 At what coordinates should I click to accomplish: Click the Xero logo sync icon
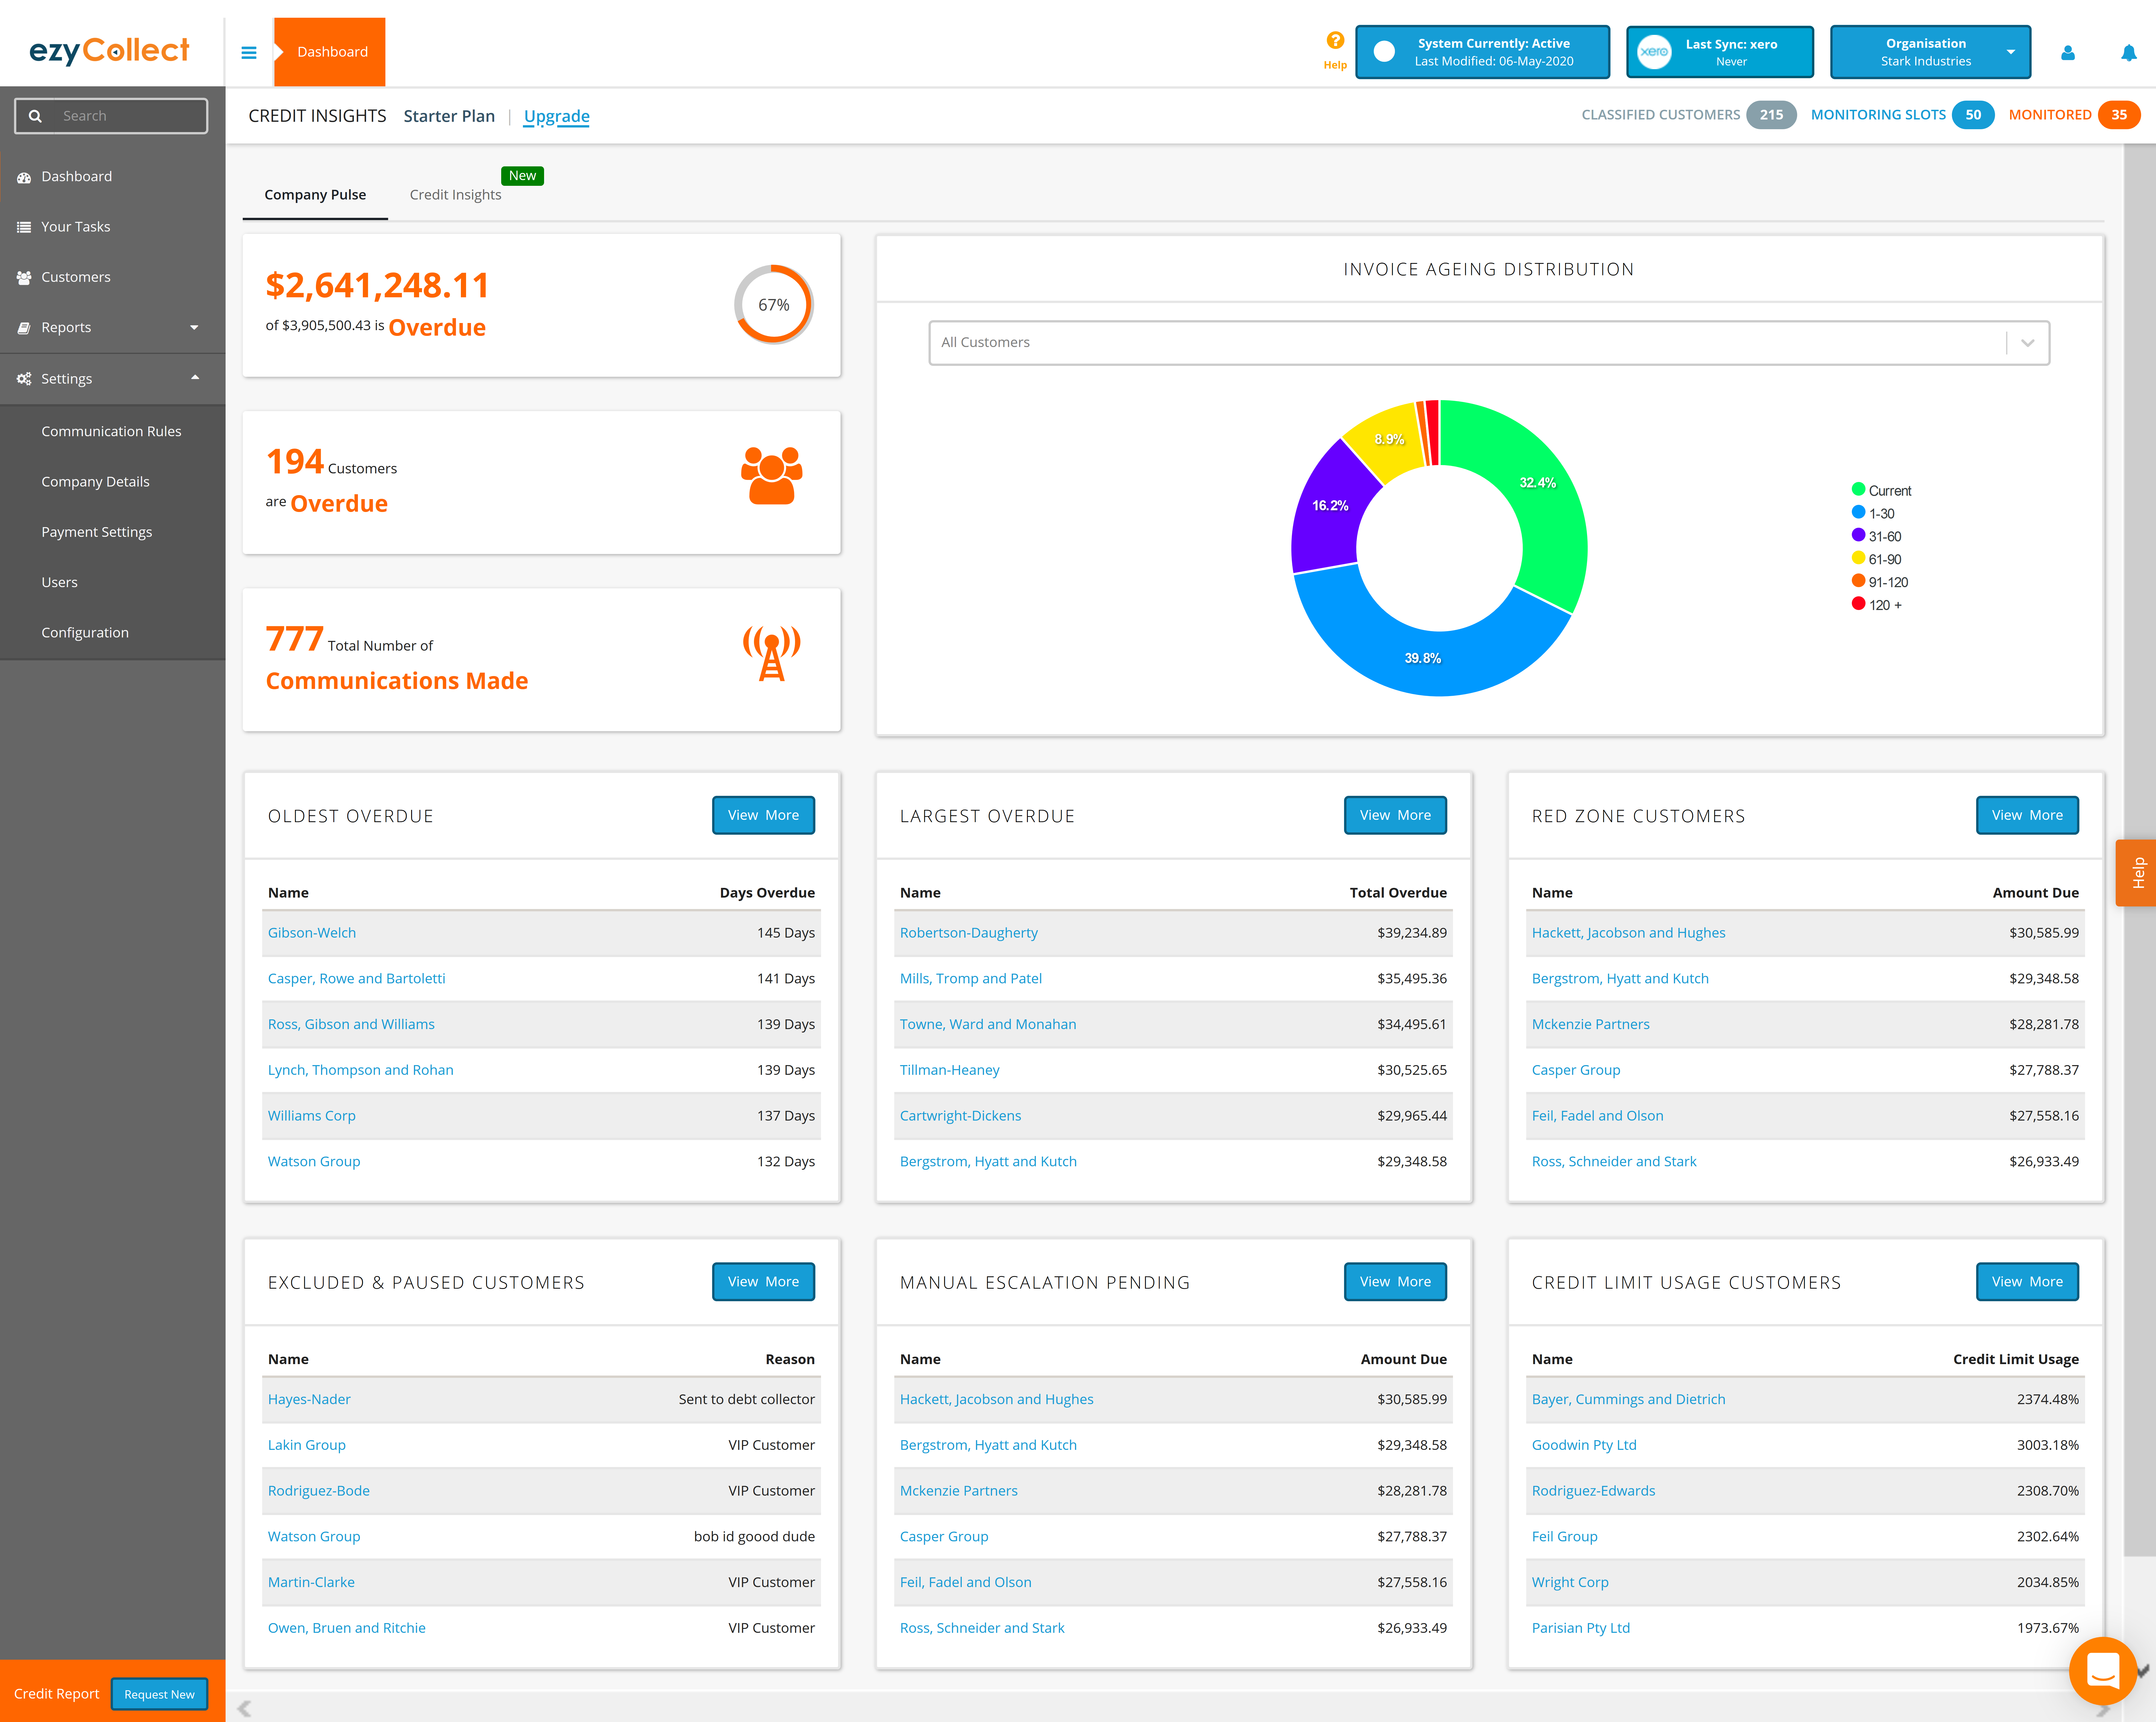1654,52
